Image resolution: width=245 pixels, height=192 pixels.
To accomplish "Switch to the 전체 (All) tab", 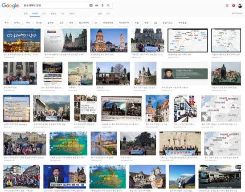I will click(x=26, y=14).
